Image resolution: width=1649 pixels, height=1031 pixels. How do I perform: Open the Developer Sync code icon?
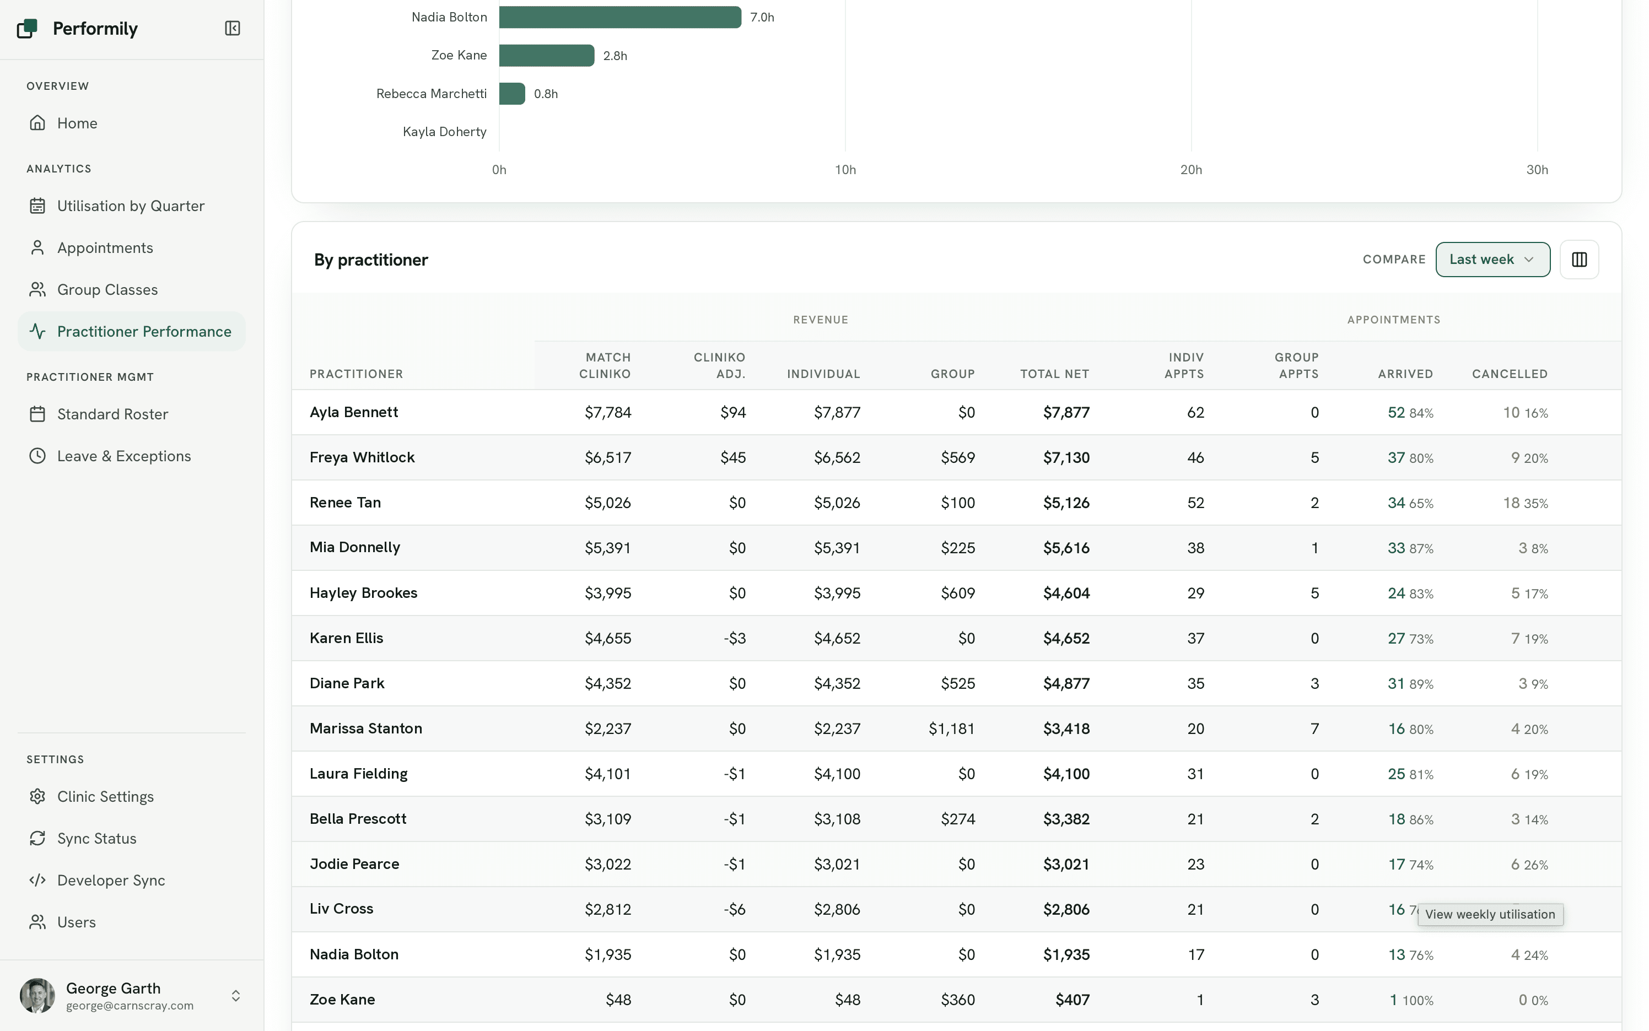37,879
